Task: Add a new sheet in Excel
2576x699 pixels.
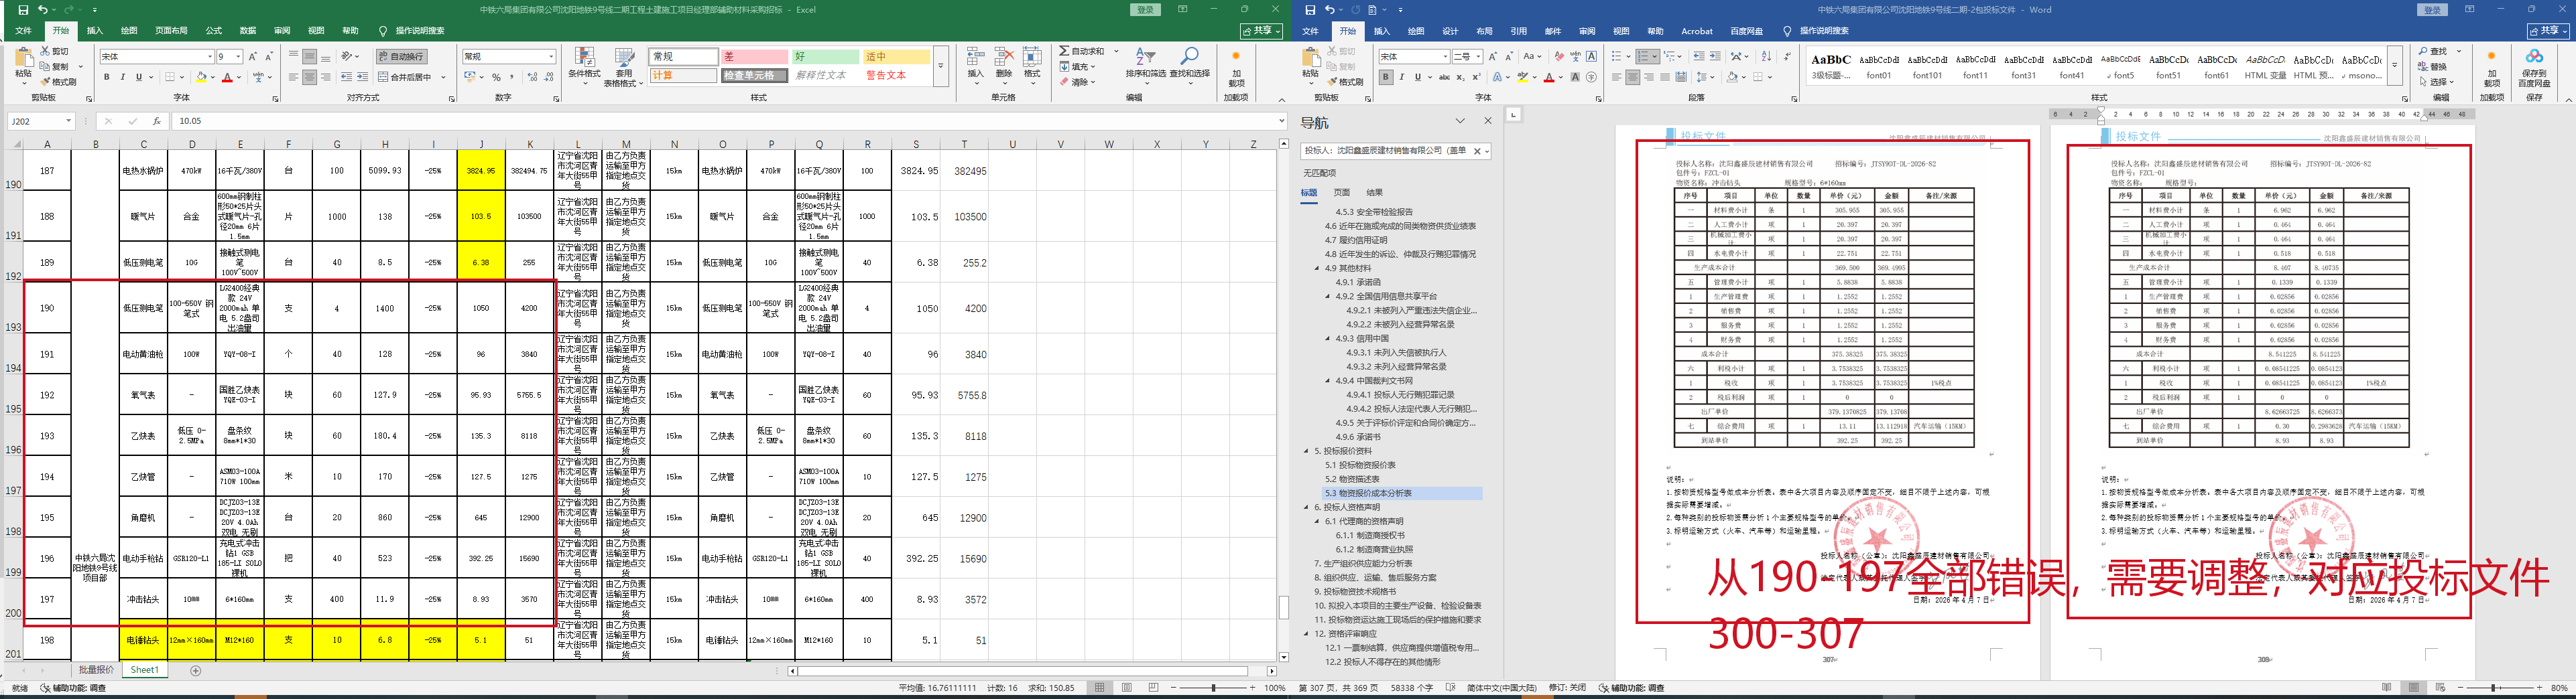Action: (x=195, y=670)
